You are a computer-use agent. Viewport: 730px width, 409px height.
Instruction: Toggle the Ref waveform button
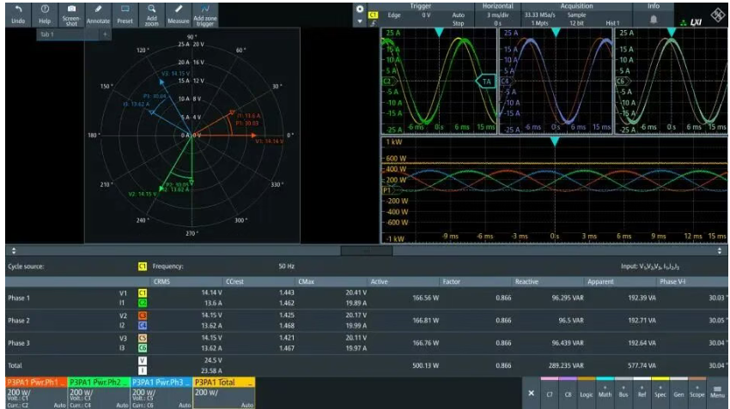click(x=642, y=394)
